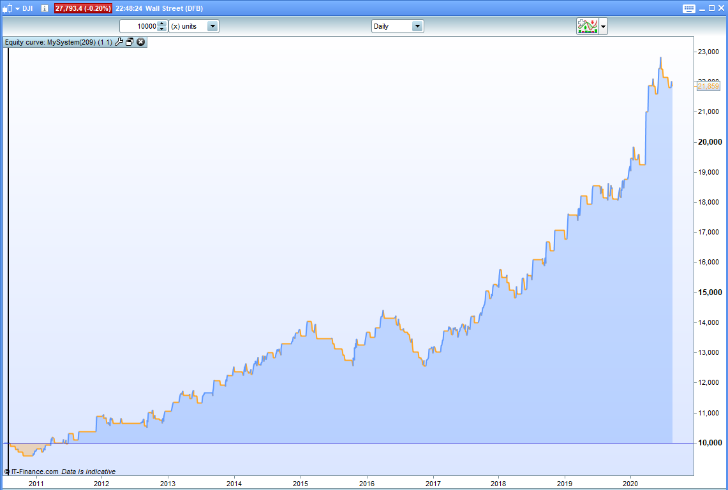Click the DJI ticker symbol in title bar

[28, 8]
